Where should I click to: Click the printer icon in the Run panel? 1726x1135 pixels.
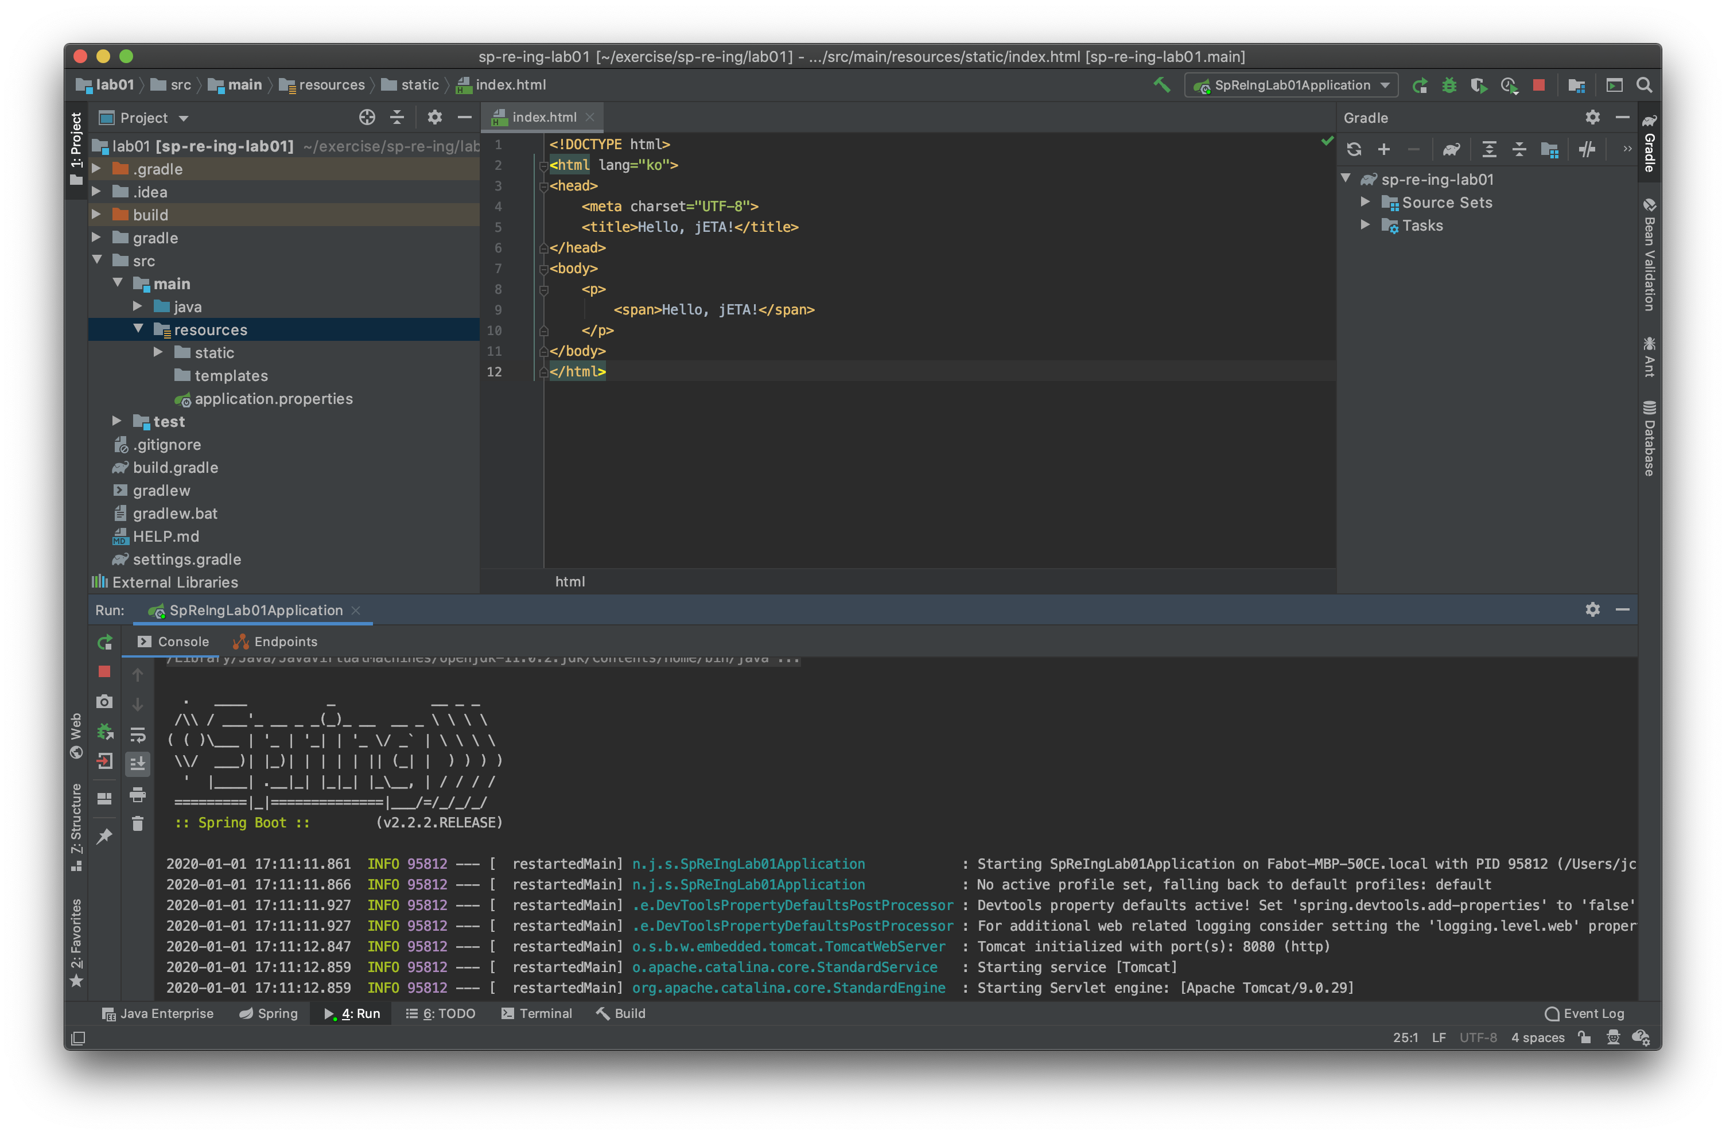click(x=137, y=794)
